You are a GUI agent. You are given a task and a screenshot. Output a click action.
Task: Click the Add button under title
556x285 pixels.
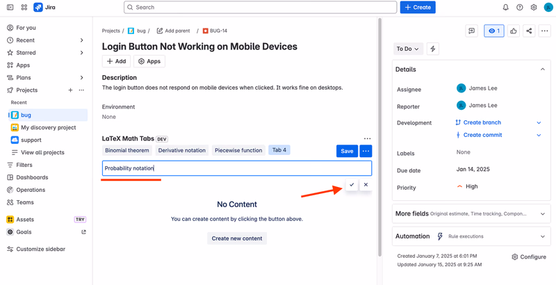(x=116, y=61)
